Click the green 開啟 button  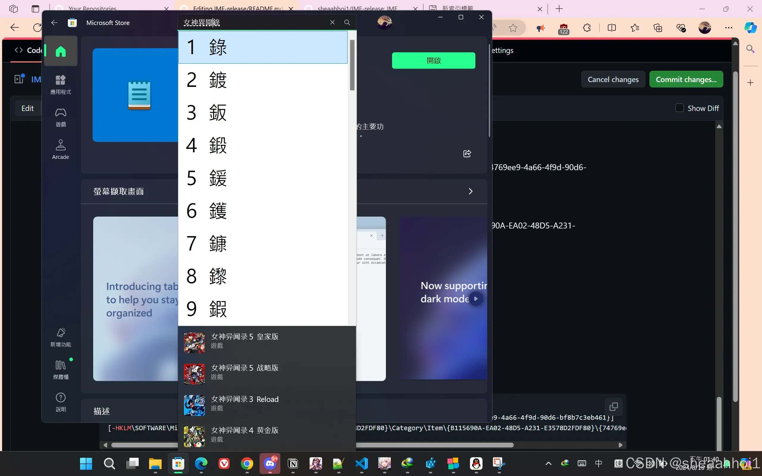[433, 60]
